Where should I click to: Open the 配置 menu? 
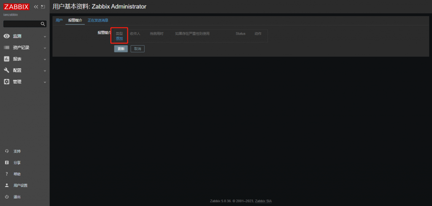(17, 70)
